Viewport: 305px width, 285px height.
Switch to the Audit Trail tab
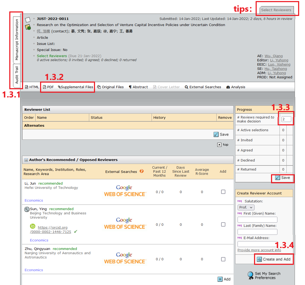coord(17,75)
